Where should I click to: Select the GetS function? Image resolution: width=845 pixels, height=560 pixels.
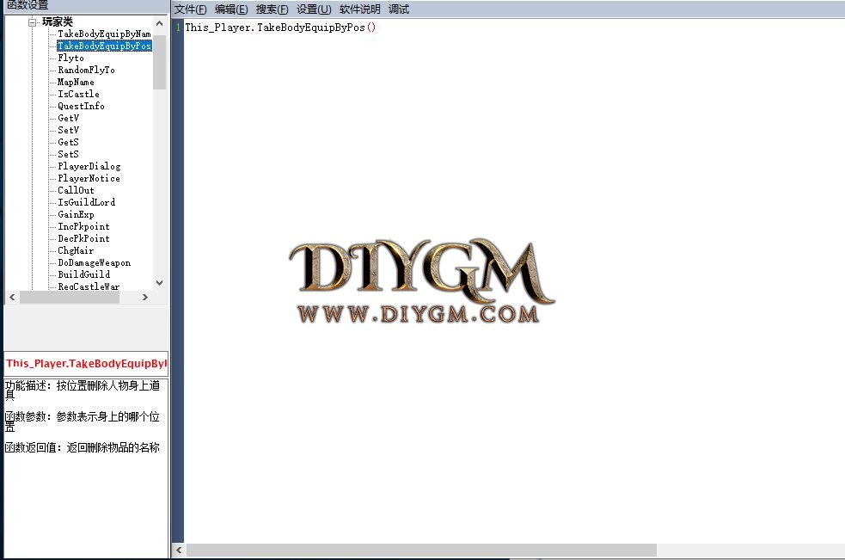pos(69,142)
